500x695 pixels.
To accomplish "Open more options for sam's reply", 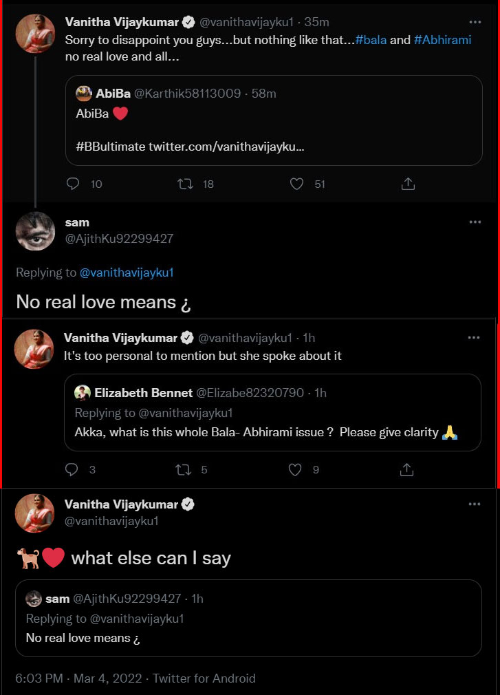I will [475, 222].
